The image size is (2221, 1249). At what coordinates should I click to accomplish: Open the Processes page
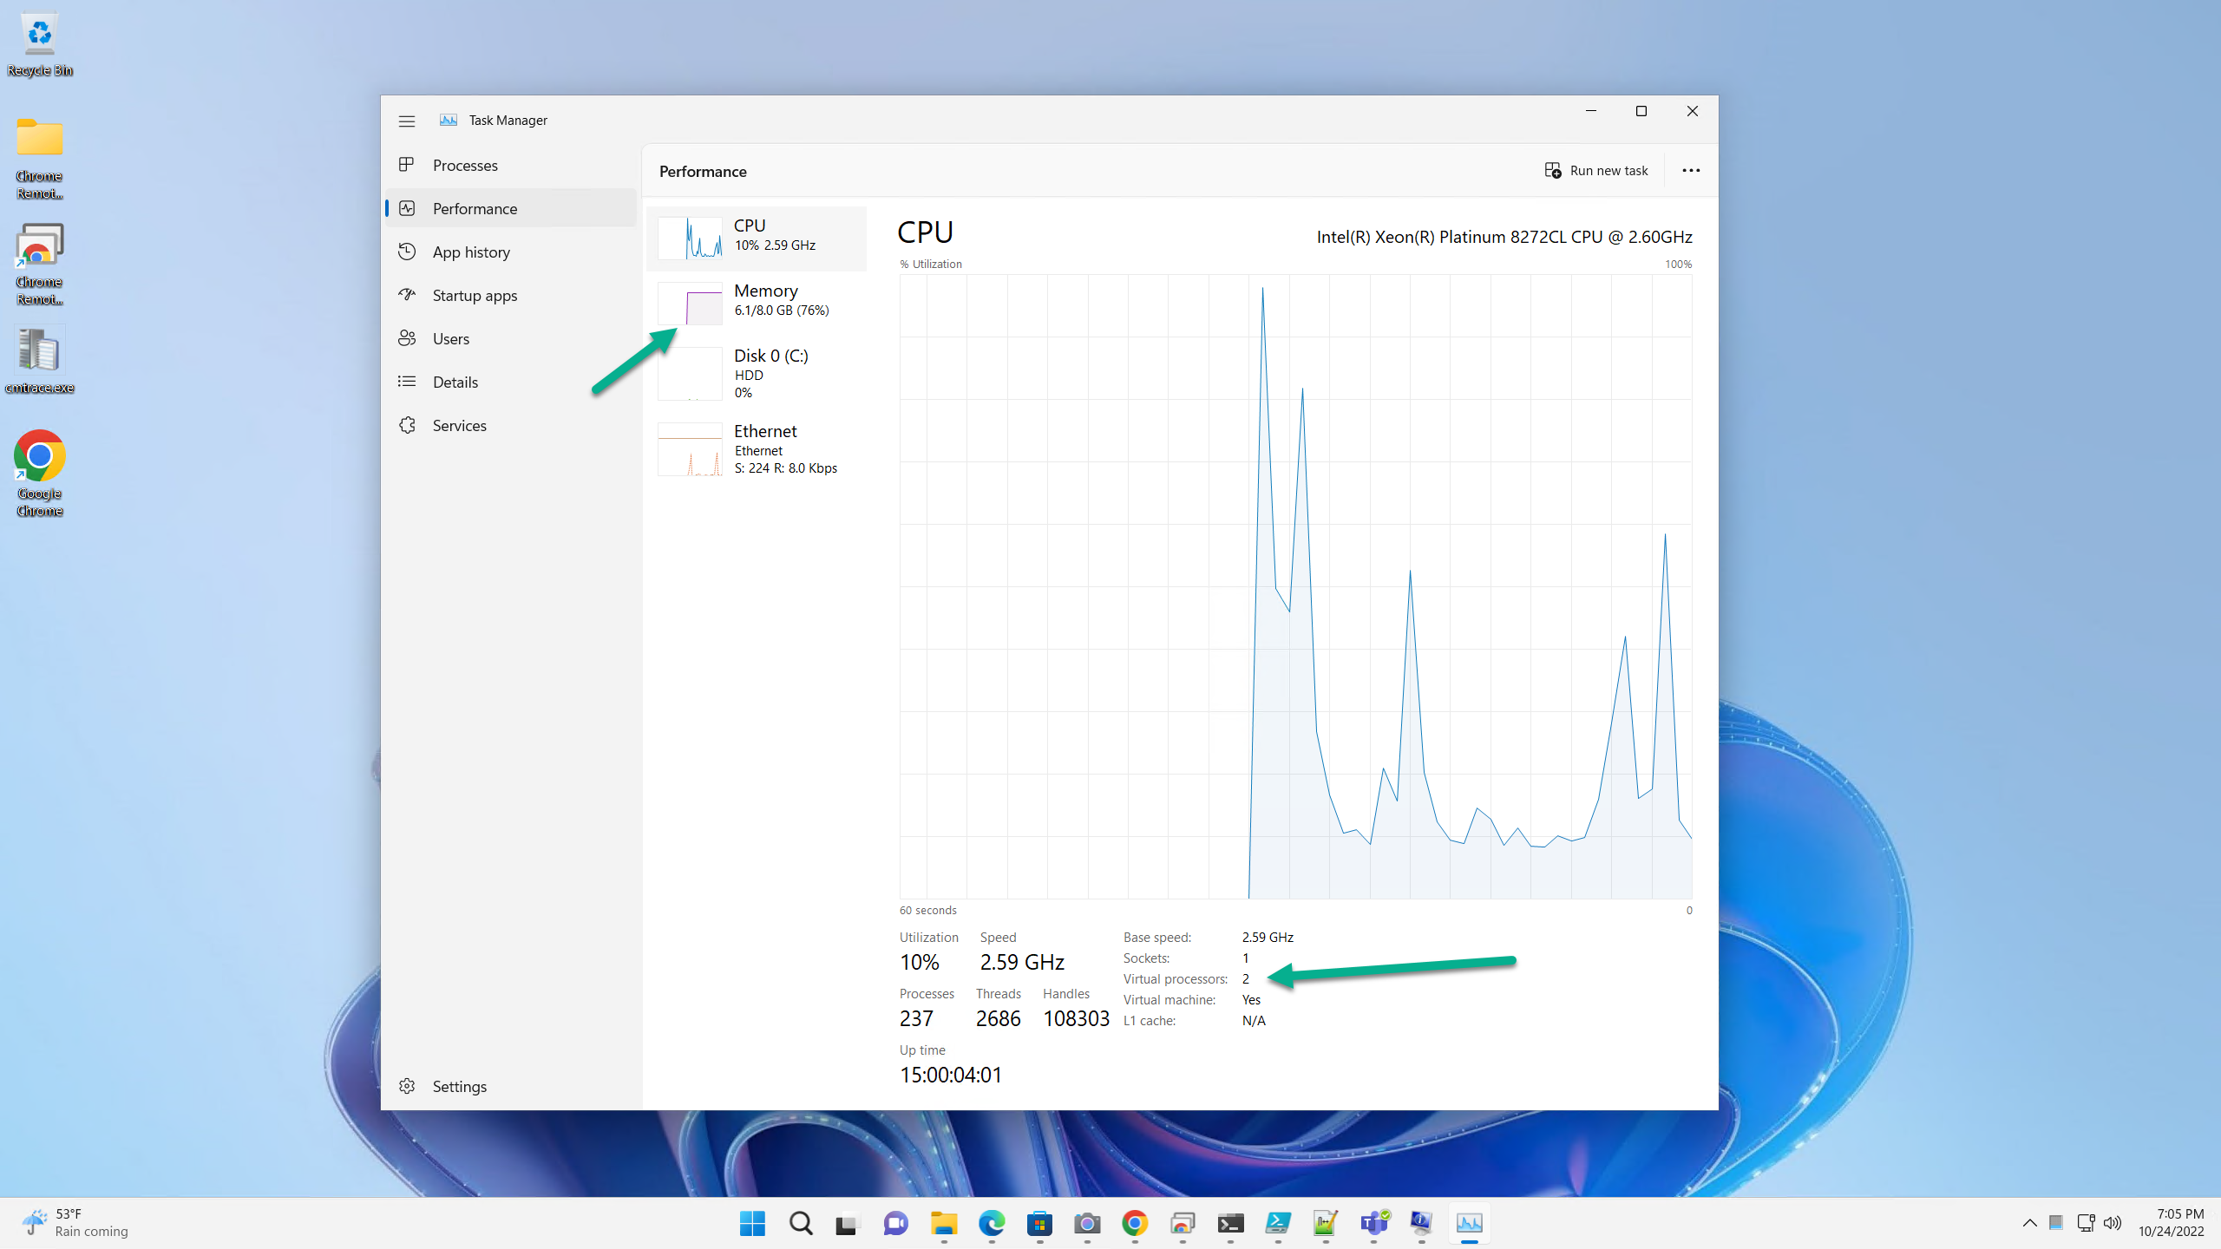pyautogui.click(x=511, y=165)
